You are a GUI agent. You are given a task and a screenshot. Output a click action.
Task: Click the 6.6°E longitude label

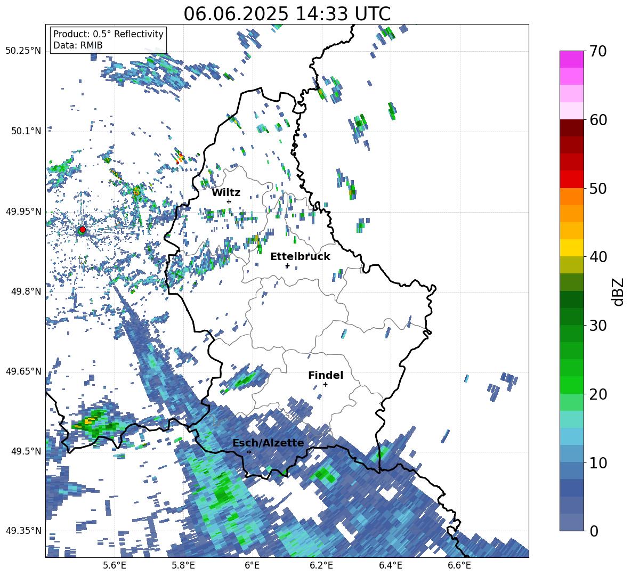point(459,566)
